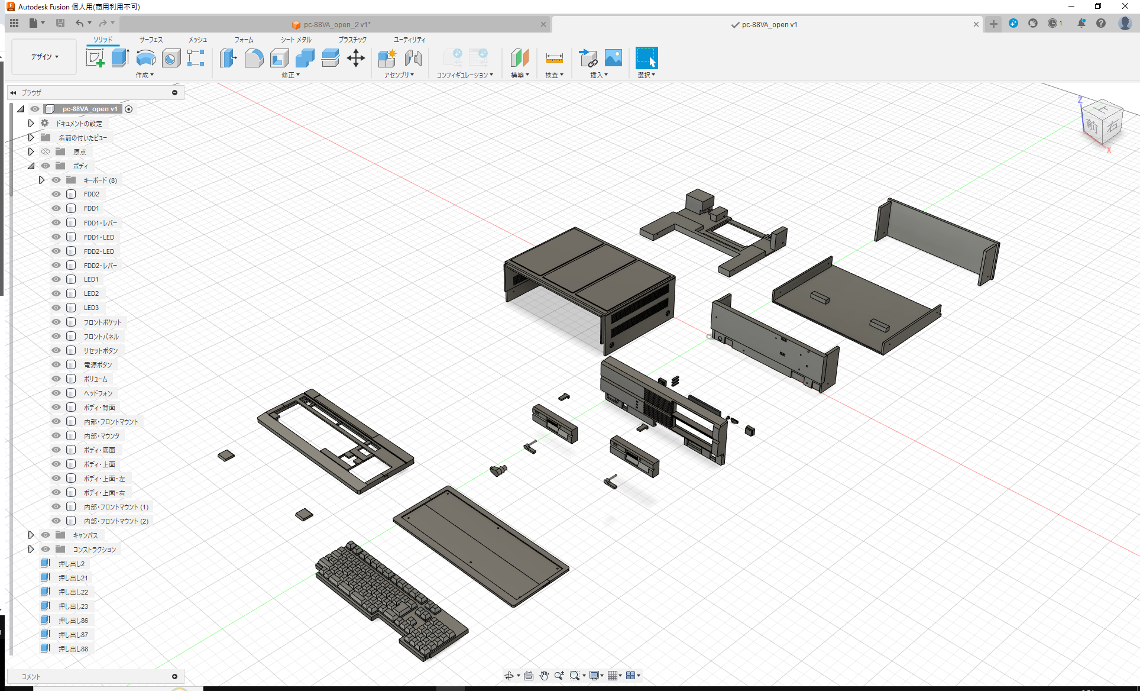Open the notifications bell icon

[1082, 23]
